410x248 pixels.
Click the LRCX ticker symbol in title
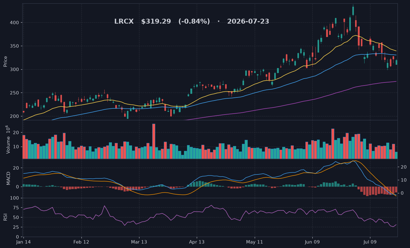point(124,22)
